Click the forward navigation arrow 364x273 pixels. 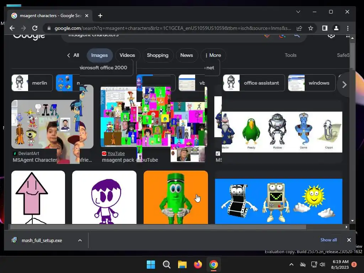point(23,28)
